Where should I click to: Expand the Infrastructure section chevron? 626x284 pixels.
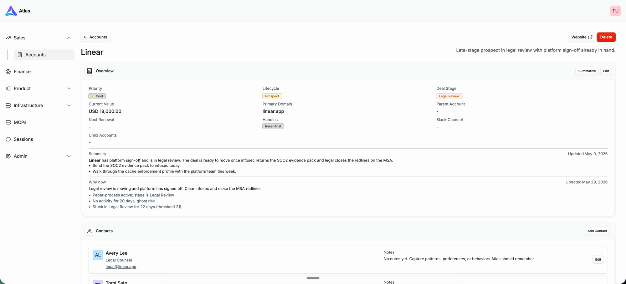click(69, 105)
